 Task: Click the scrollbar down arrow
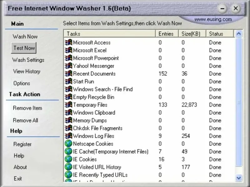[239, 178]
